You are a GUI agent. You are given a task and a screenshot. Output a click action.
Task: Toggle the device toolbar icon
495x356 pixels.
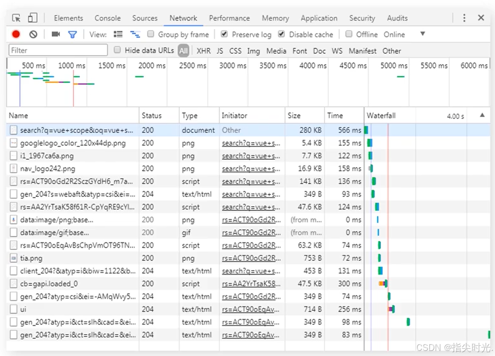coord(32,18)
